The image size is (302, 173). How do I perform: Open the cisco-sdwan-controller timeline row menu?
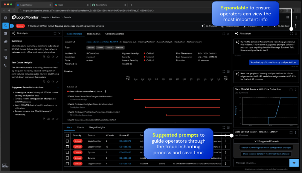[x=105, y=91]
